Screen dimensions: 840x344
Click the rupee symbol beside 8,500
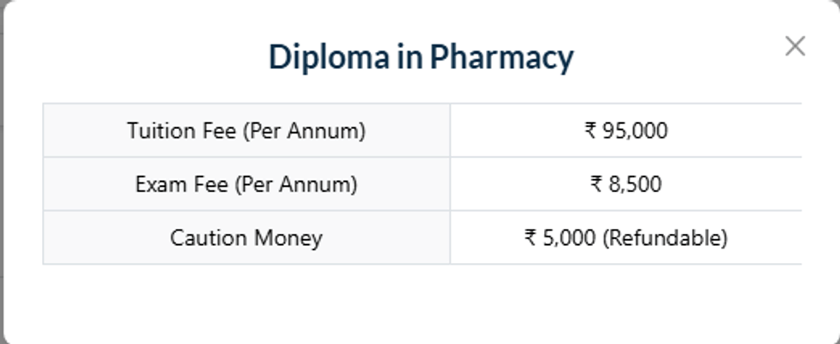pyautogui.click(x=596, y=184)
